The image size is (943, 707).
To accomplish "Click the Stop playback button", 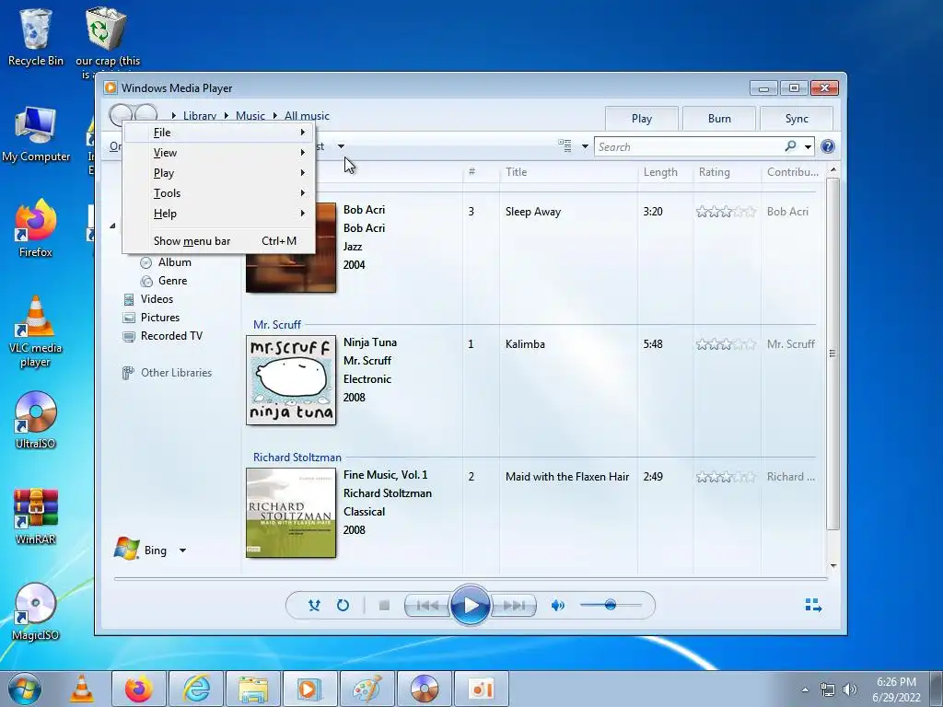I will (384, 606).
